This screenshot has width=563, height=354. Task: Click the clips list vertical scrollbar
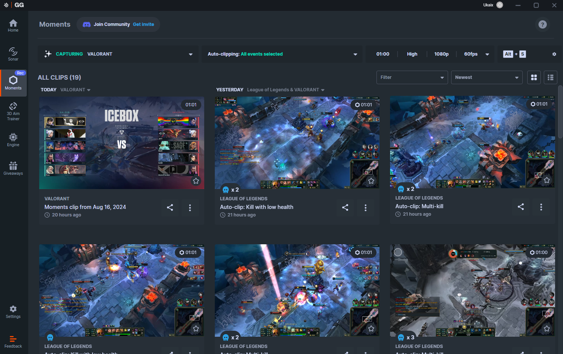pos(560,112)
